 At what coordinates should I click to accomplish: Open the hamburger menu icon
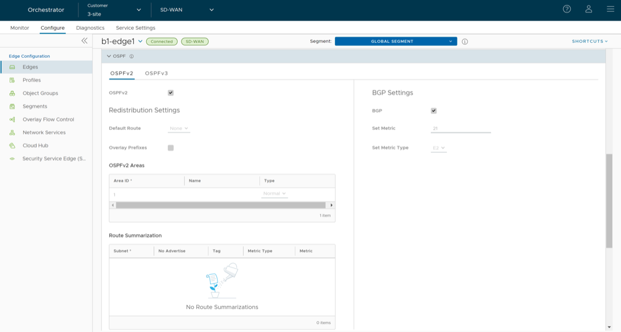tap(610, 9)
